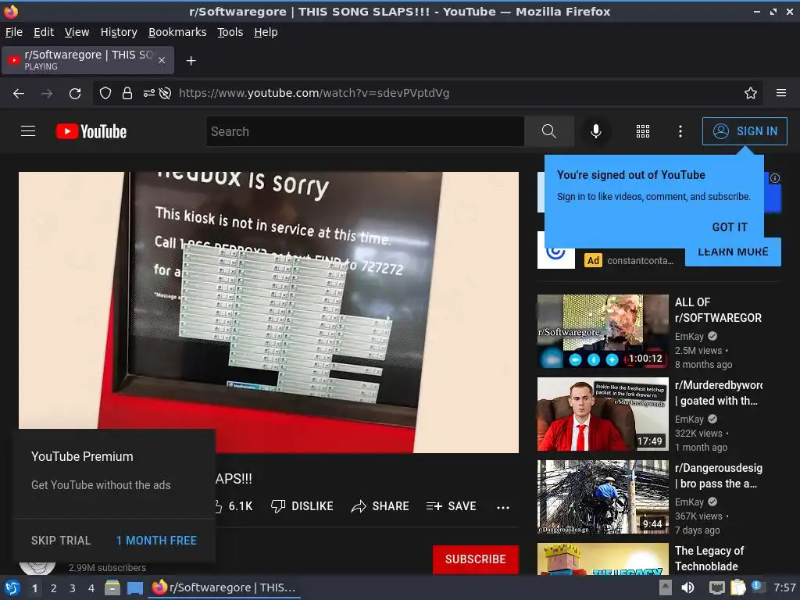
Task: Go to YouTube home via logo
Action: (91, 131)
